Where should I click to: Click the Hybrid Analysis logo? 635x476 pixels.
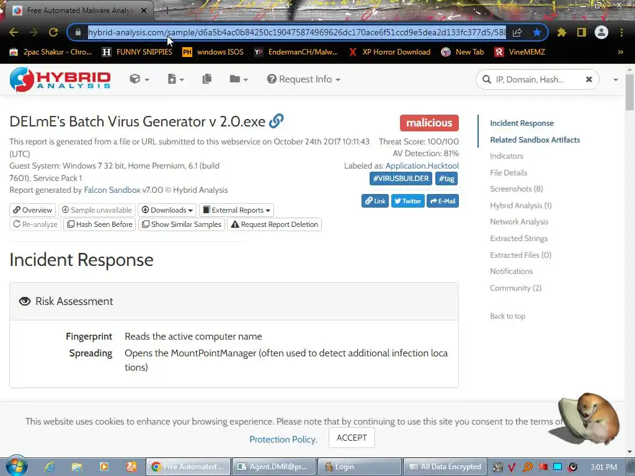(x=60, y=79)
